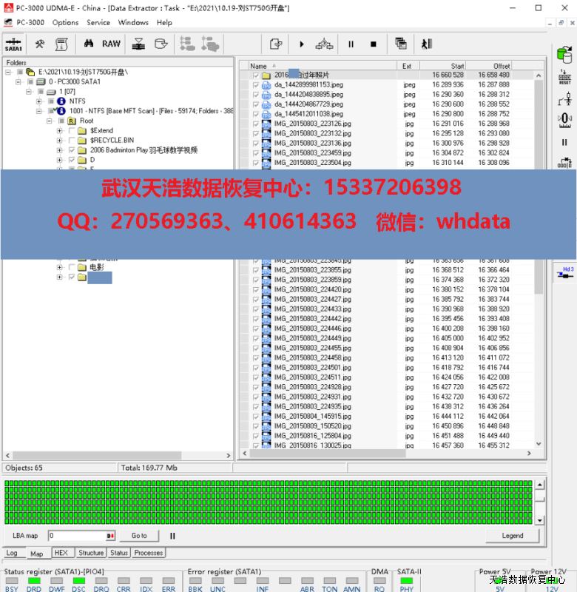Expand the $Extend folder node

60,130
